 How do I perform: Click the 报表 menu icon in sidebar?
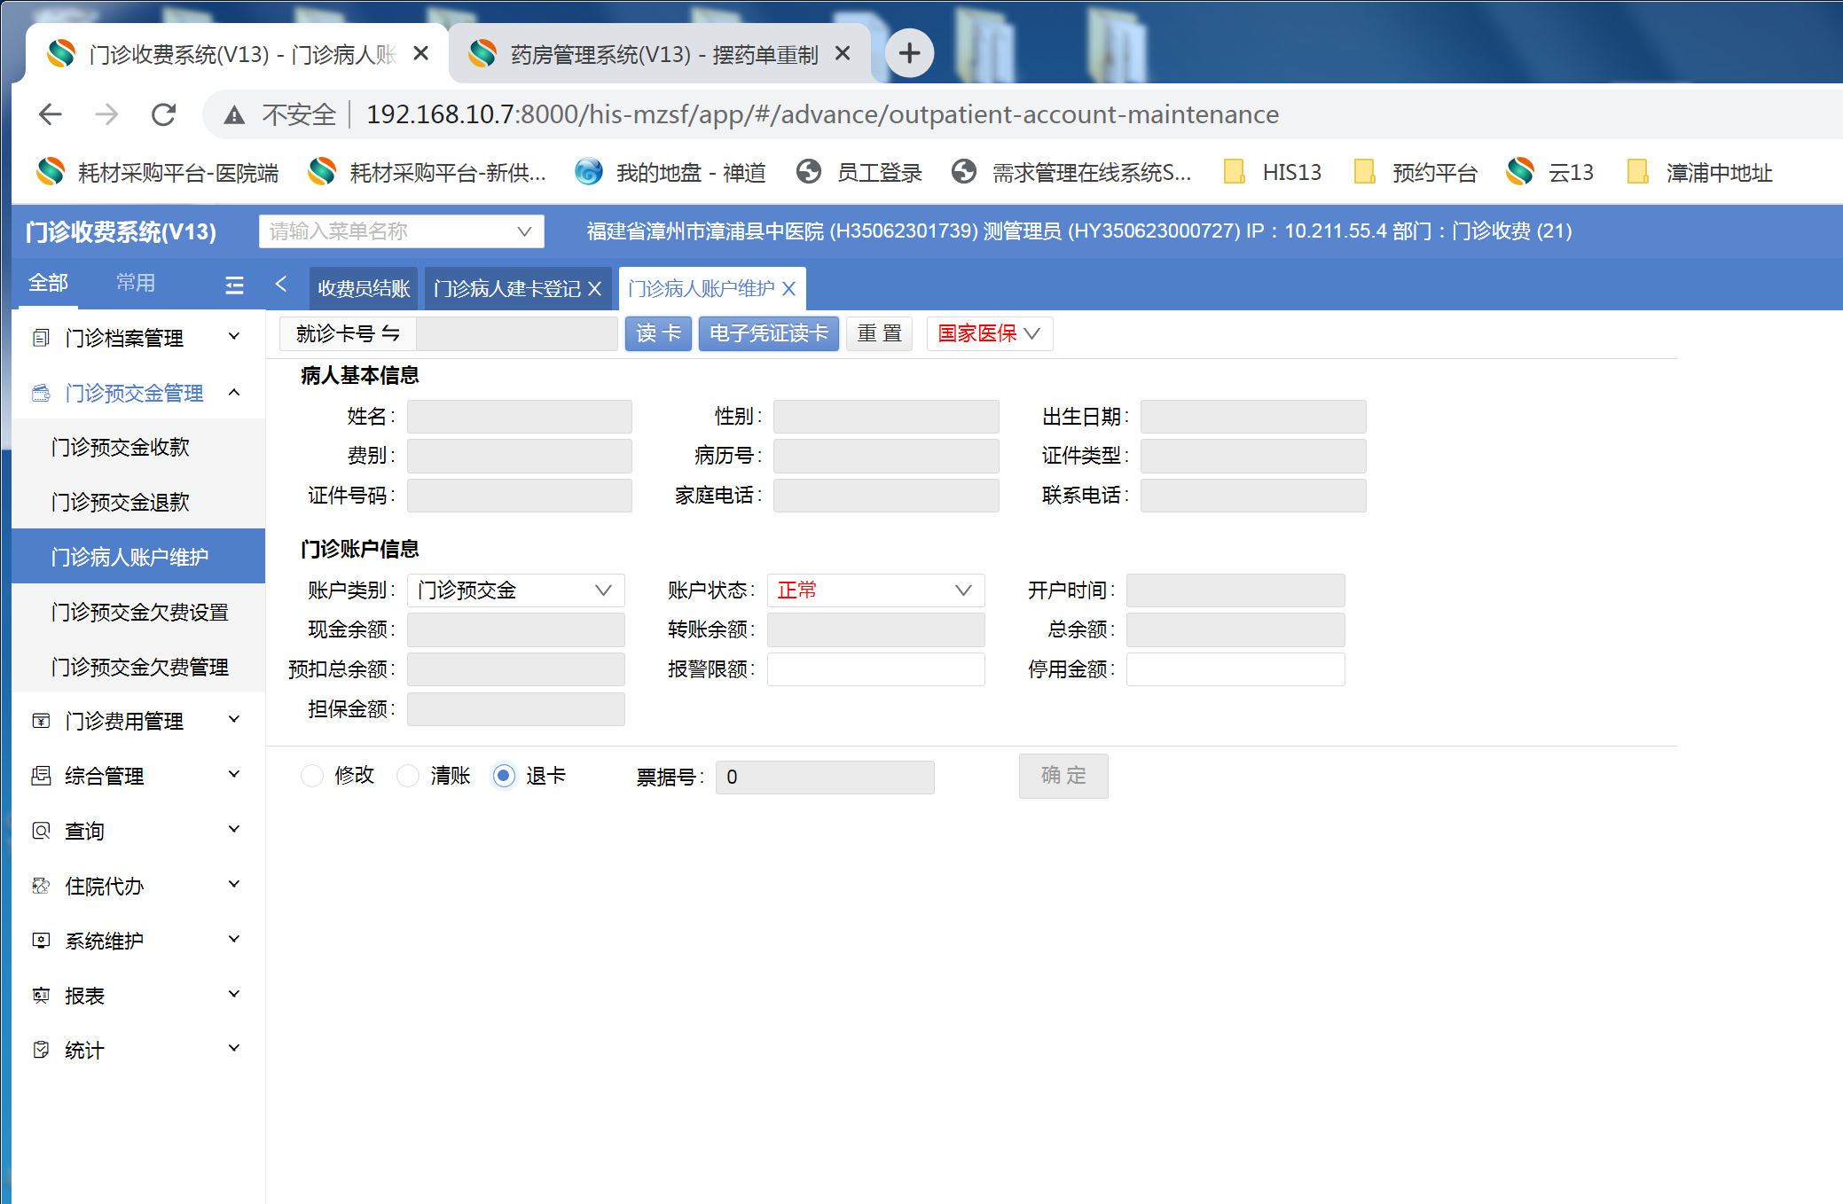41,996
